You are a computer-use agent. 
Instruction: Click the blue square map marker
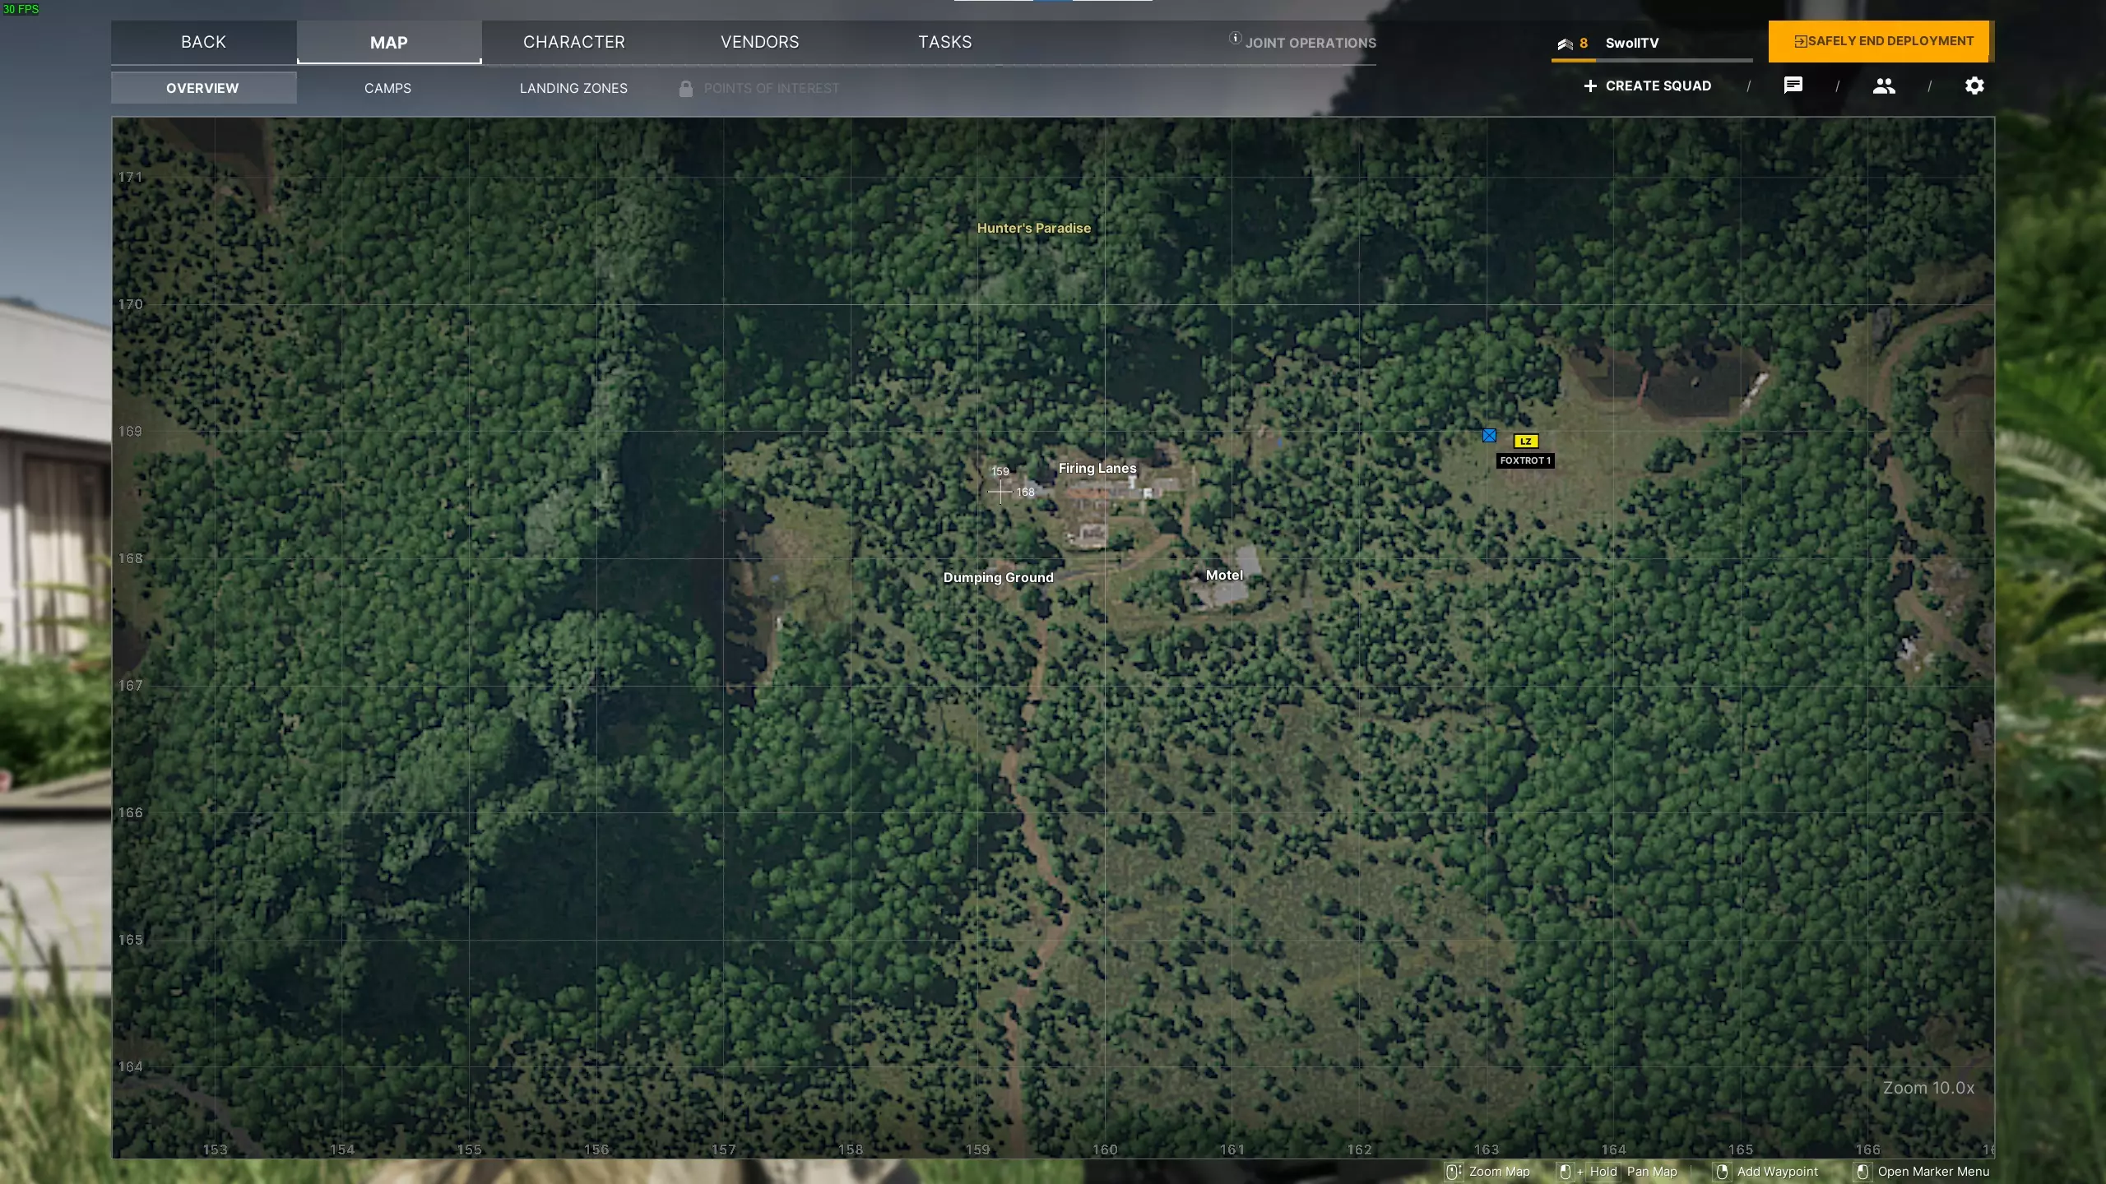(1489, 436)
